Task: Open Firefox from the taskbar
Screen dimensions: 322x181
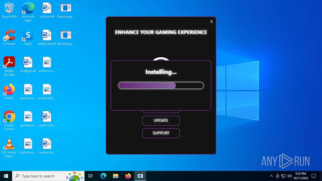Action: [128, 176]
